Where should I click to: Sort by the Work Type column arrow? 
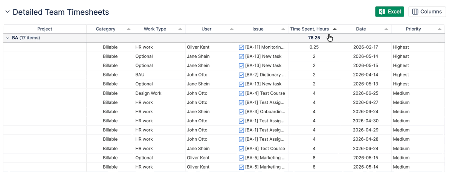pyautogui.click(x=180, y=29)
